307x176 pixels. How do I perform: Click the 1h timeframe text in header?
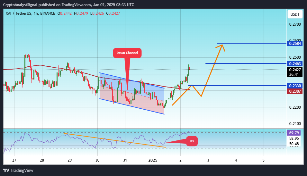tap(36, 13)
